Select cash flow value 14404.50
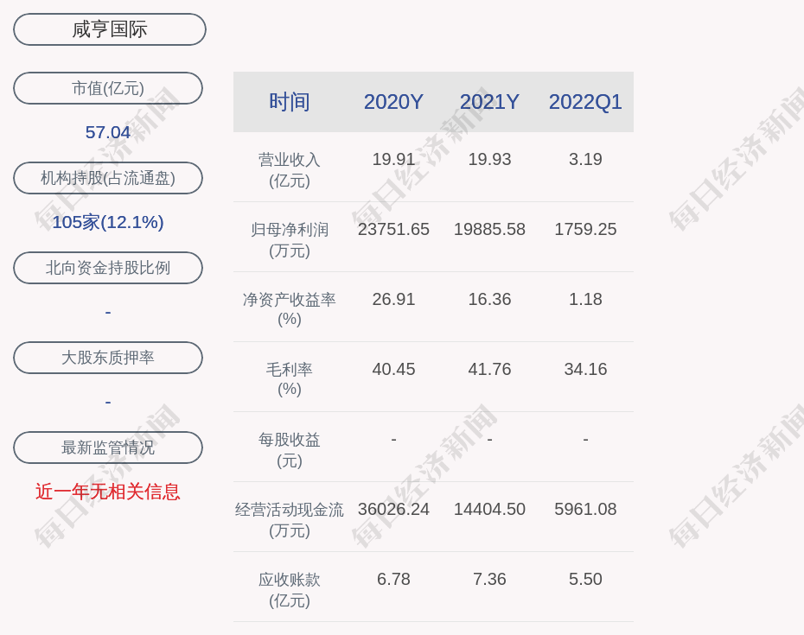Image resolution: width=804 pixels, height=635 pixels. point(489,509)
